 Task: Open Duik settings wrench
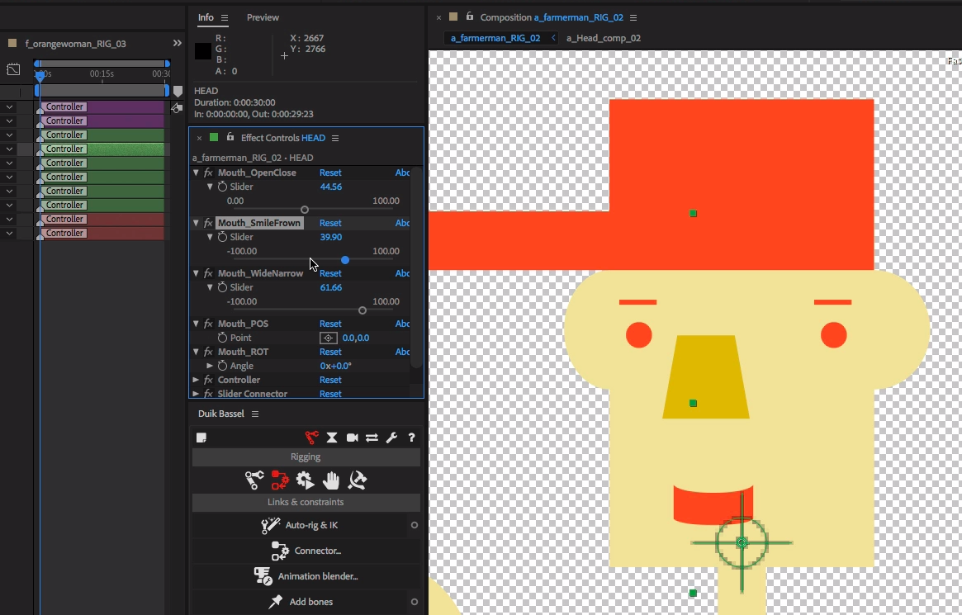click(391, 438)
